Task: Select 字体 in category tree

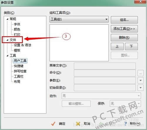Action: click(x=17, y=24)
